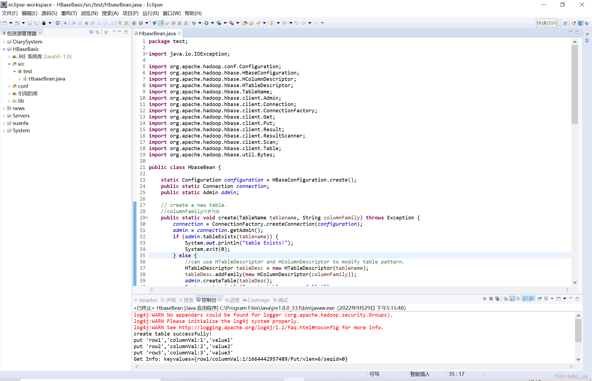592x381 pixels.
Task: Click the Open Console icon
Action: coord(559,299)
